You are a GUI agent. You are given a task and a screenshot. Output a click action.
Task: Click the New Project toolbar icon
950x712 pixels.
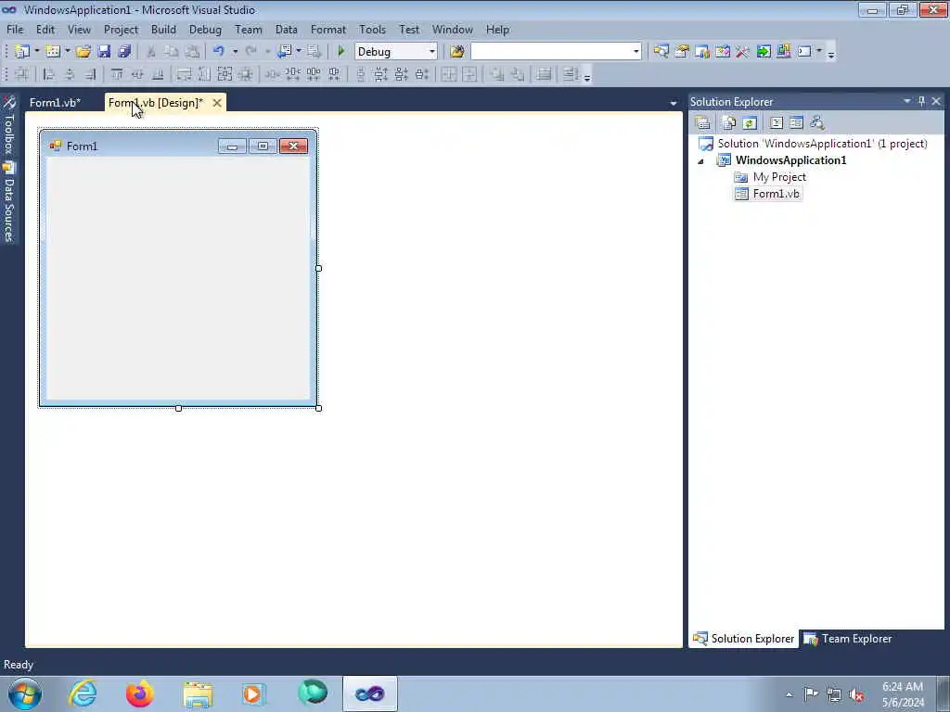tap(22, 52)
